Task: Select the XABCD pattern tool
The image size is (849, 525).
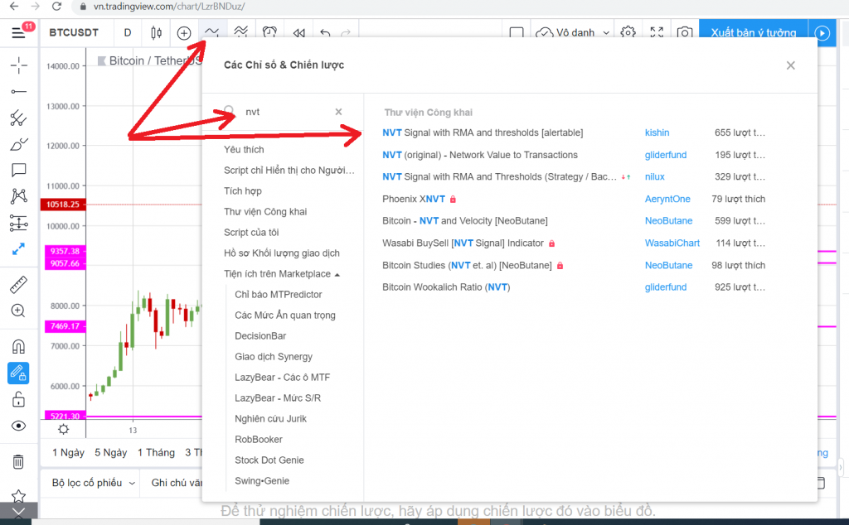Action: 18,196
